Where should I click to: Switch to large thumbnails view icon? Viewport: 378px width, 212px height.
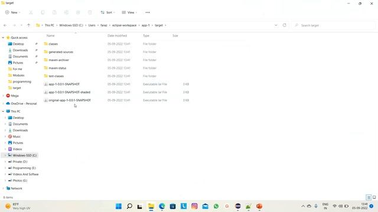(374, 197)
